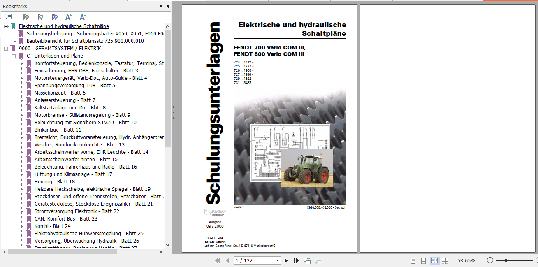The height and width of the screenshot is (267, 538).
Task: Go to 'Beleuchtung, Fahrerhaus und Radio - Blatt 16'
Action: click(x=86, y=167)
